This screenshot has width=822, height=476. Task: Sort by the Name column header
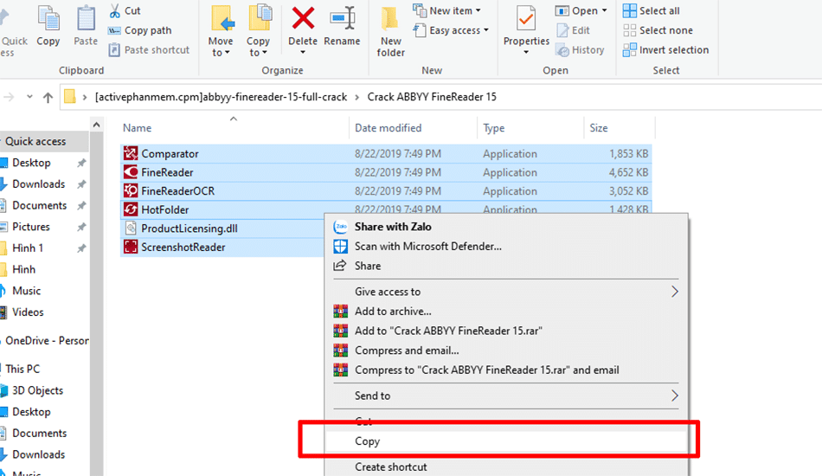pyautogui.click(x=137, y=128)
